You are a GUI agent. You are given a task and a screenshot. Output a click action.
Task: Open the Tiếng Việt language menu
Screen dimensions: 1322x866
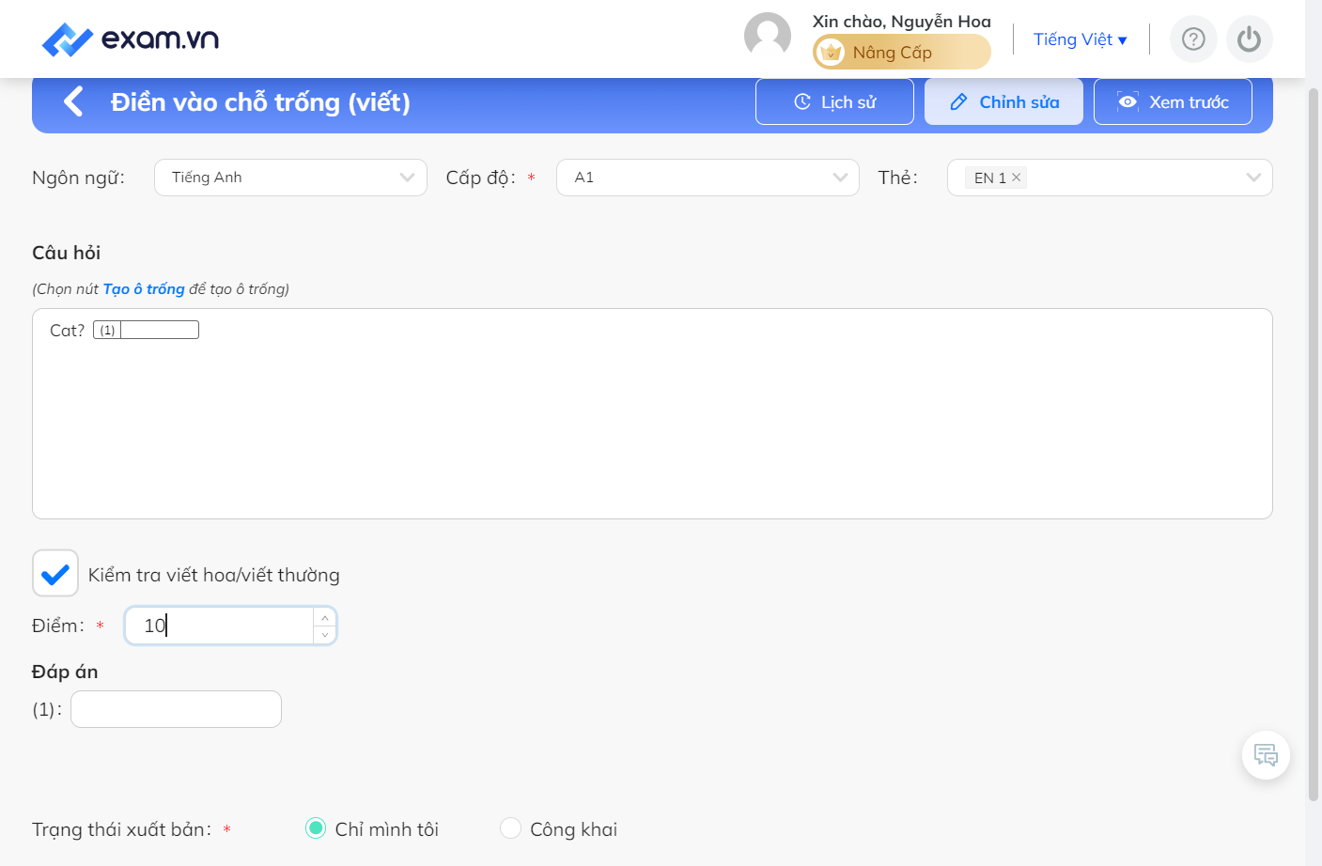tap(1080, 39)
